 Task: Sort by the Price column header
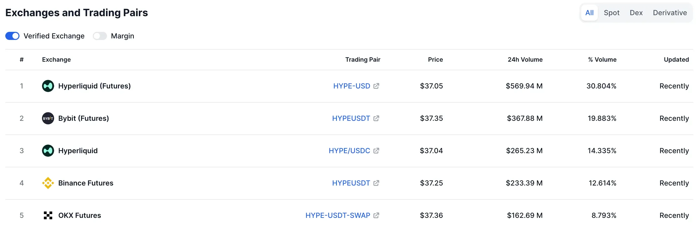pos(435,60)
